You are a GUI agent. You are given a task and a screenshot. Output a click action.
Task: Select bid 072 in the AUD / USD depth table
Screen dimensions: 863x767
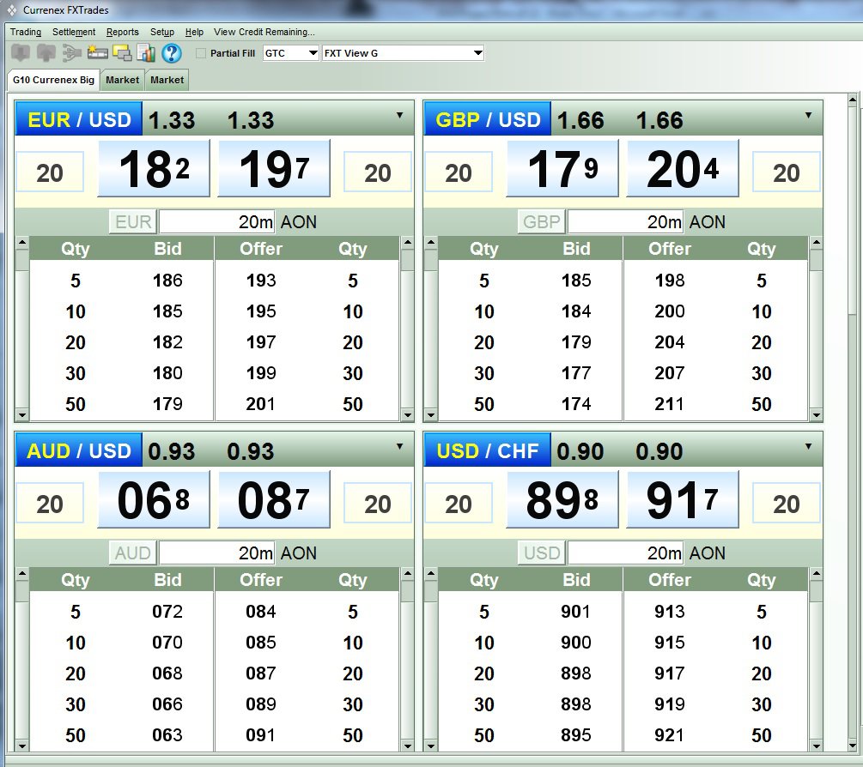[x=167, y=612]
